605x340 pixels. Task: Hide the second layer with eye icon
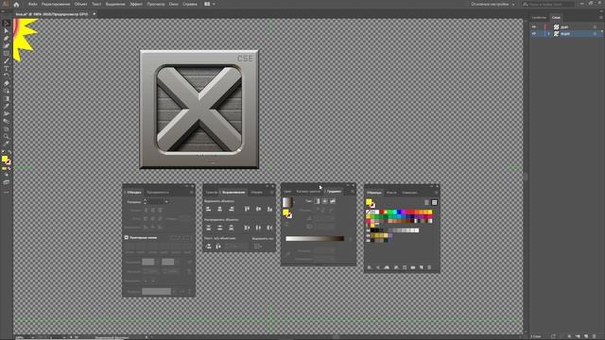point(534,34)
